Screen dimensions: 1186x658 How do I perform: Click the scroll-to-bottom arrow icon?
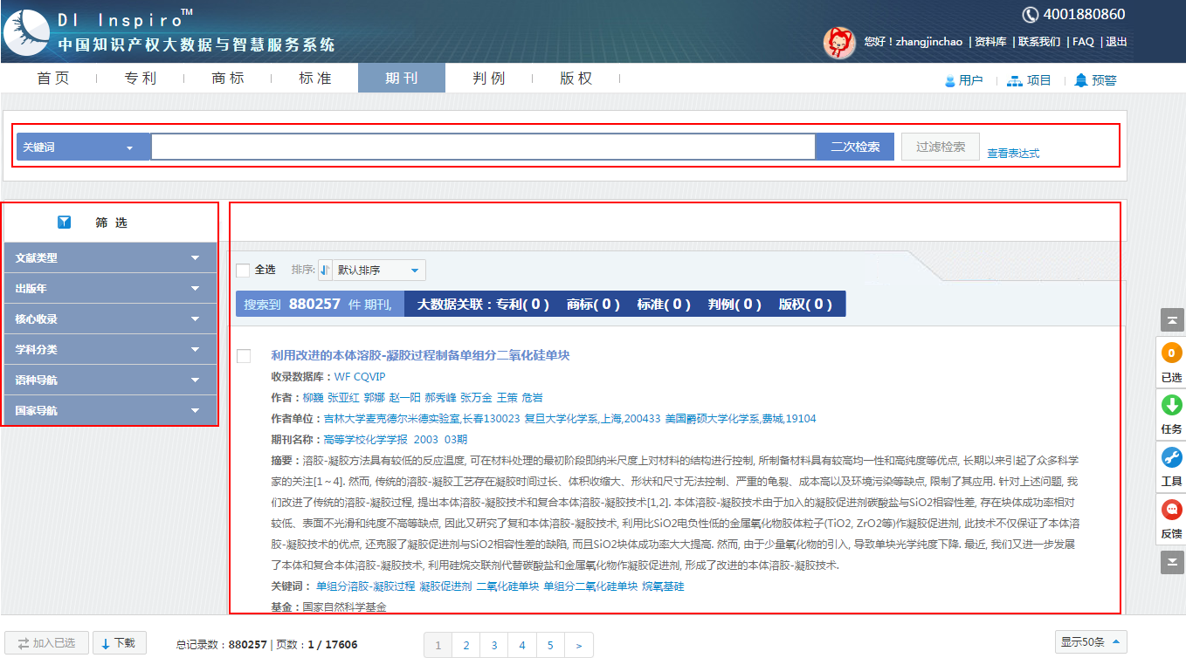(1171, 562)
